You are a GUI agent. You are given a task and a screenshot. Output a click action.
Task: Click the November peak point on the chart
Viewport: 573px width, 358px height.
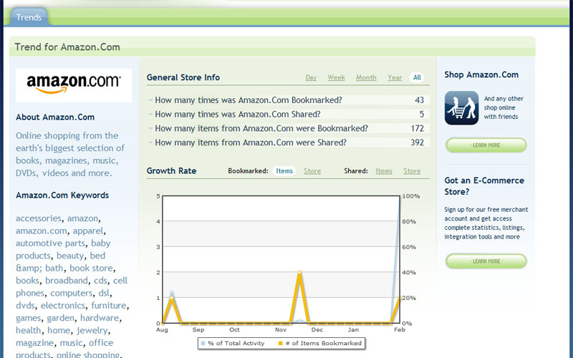[x=299, y=272]
